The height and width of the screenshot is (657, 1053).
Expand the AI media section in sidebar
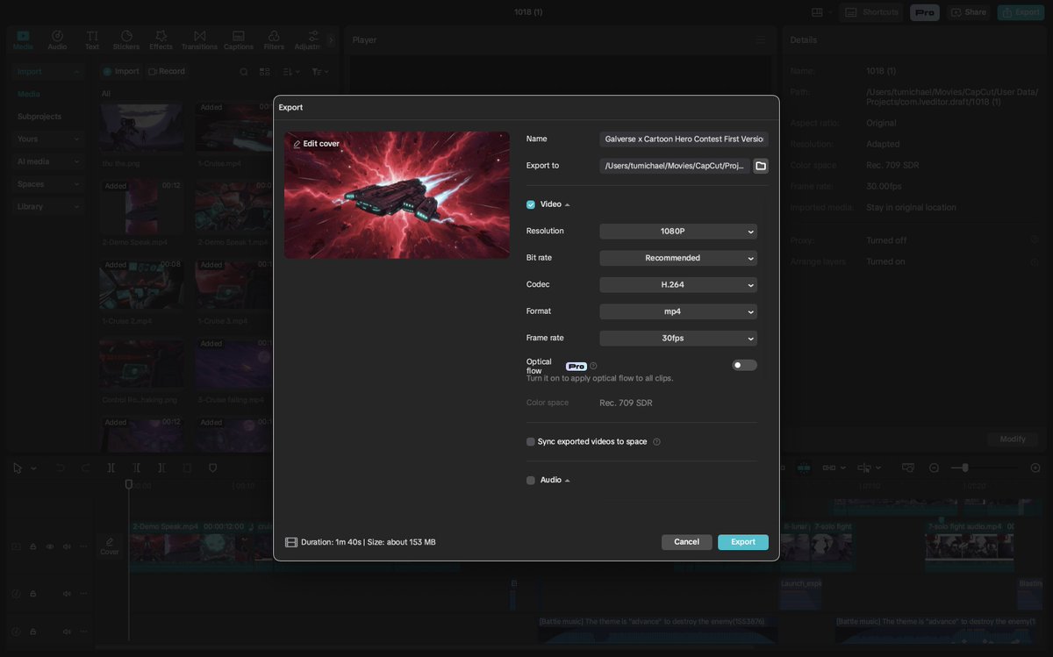pyautogui.click(x=49, y=161)
